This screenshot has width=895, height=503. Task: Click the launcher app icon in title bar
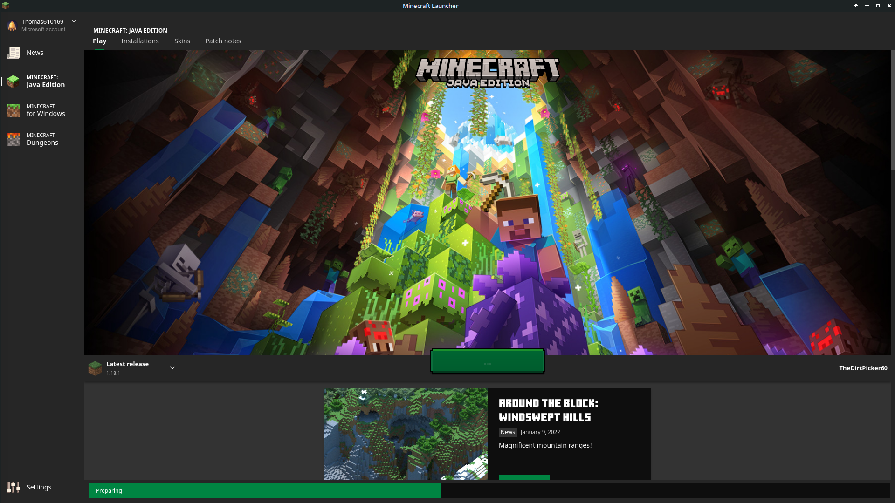[6, 6]
